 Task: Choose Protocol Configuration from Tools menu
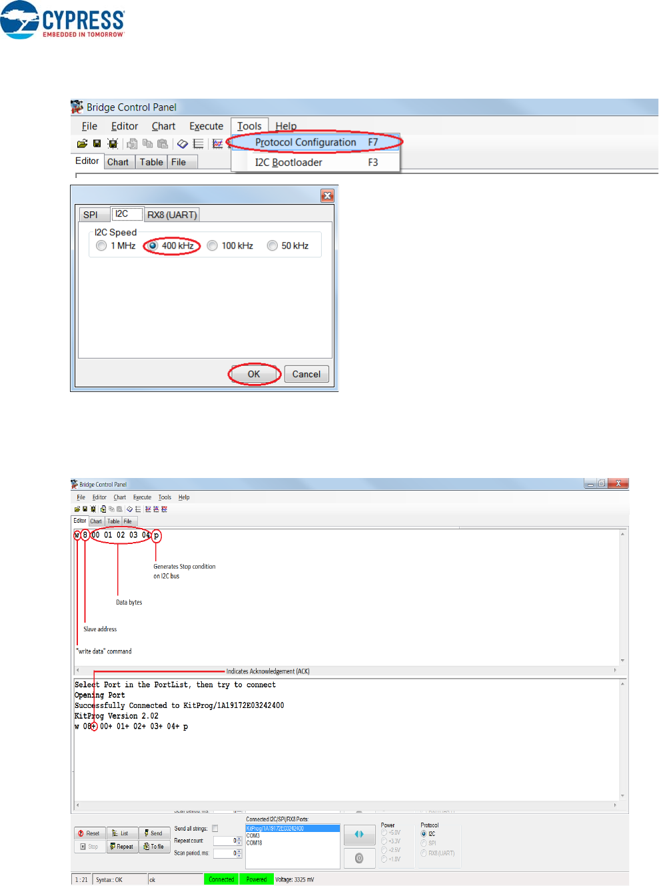(x=306, y=143)
